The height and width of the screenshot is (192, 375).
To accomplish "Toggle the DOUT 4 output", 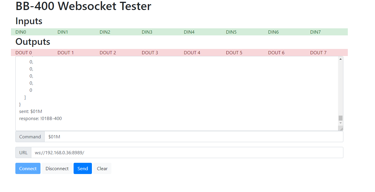I will pyautogui.click(x=192, y=52).
